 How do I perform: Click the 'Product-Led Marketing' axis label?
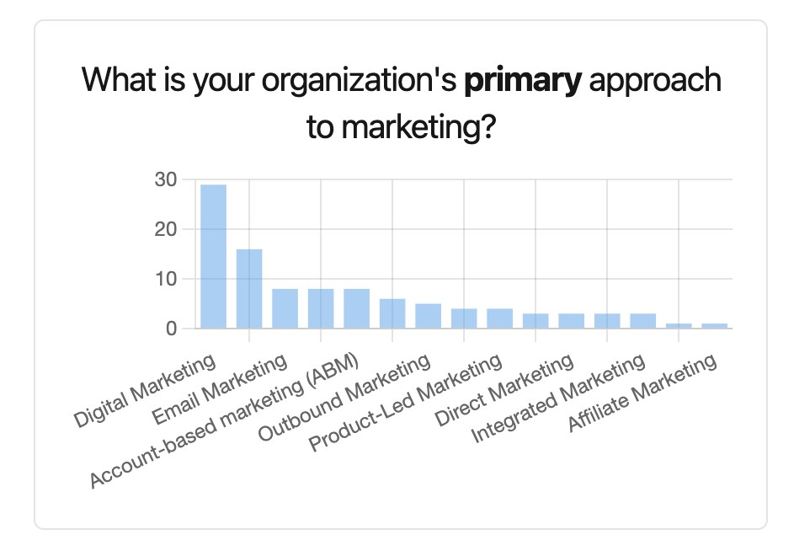[406, 404]
